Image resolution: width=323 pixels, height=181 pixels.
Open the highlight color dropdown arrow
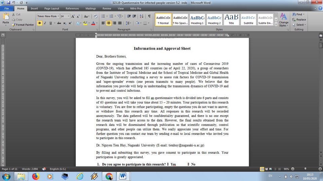click(x=89, y=23)
